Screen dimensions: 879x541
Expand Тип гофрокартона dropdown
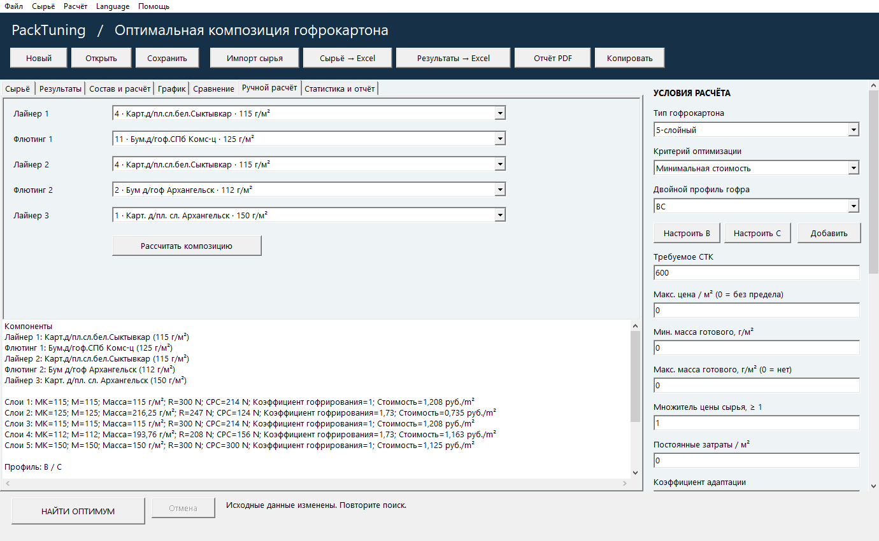click(756, 130)
